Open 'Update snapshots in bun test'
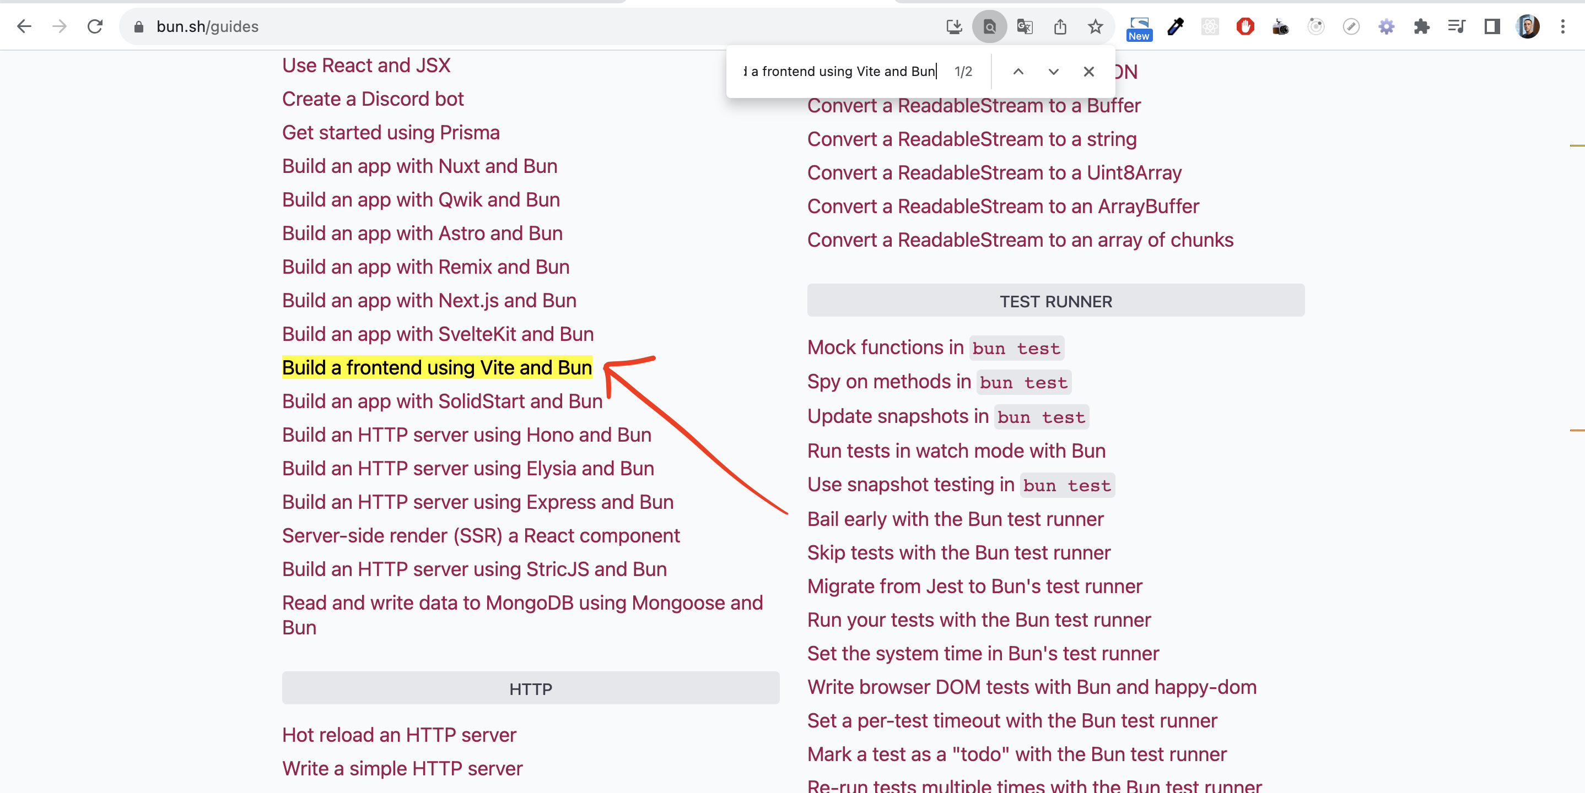1585x793 pixels. tap(947, 416)
